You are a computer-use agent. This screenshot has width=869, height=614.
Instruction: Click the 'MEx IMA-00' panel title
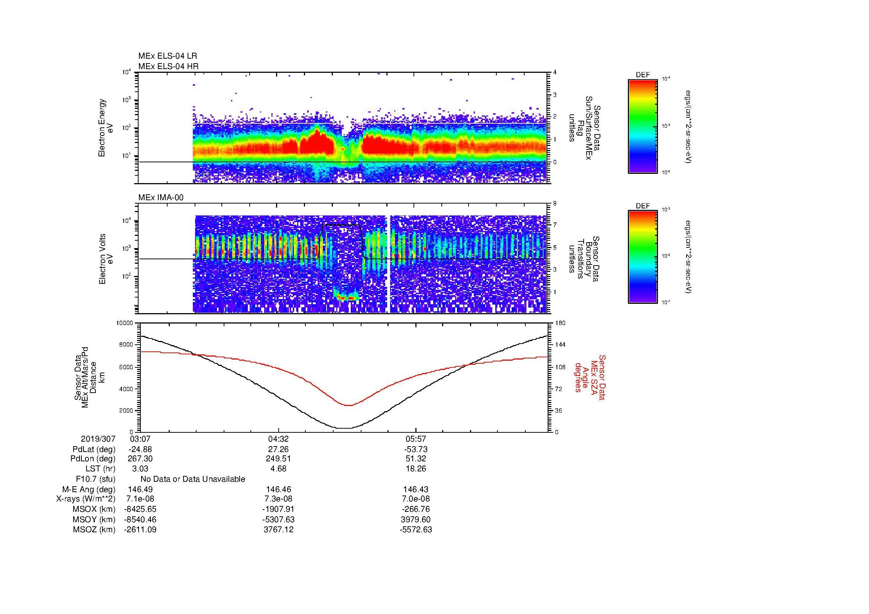pyautogui.click(x=161, y=198)
